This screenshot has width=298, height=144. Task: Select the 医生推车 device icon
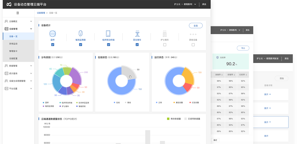(137, 34)
